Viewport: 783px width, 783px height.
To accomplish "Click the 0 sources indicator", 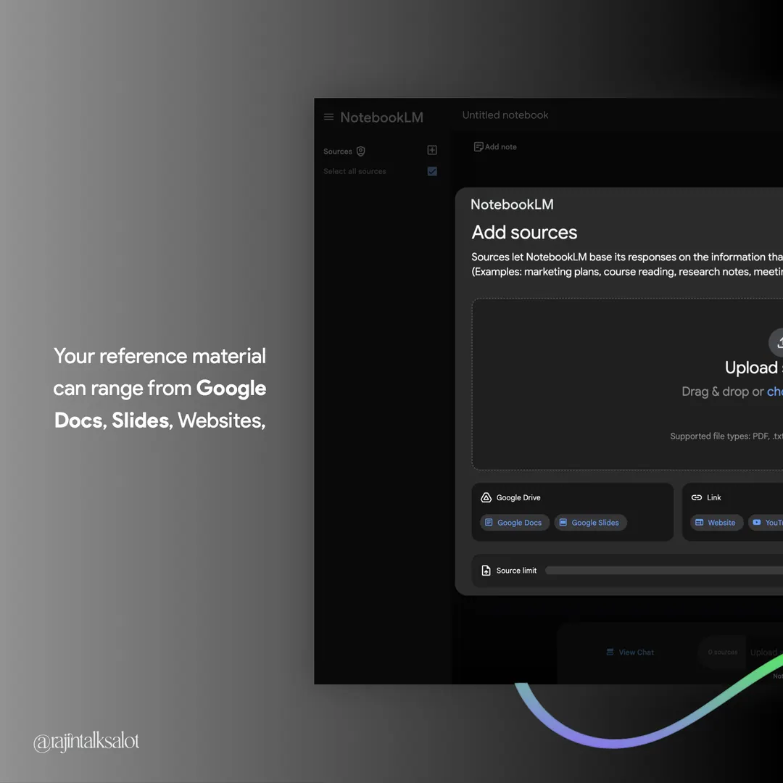I will point(723,652).
